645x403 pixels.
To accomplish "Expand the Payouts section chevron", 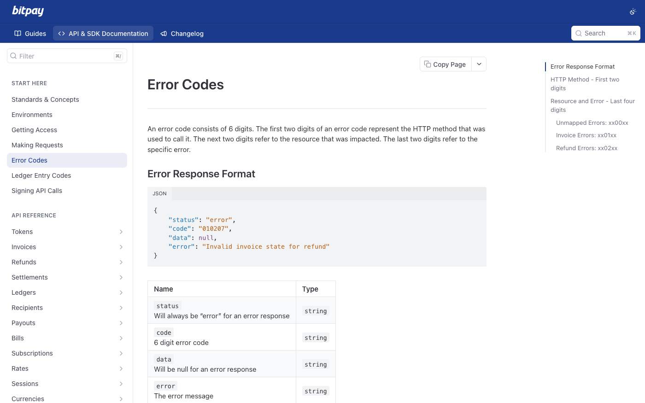I will 121,323.
